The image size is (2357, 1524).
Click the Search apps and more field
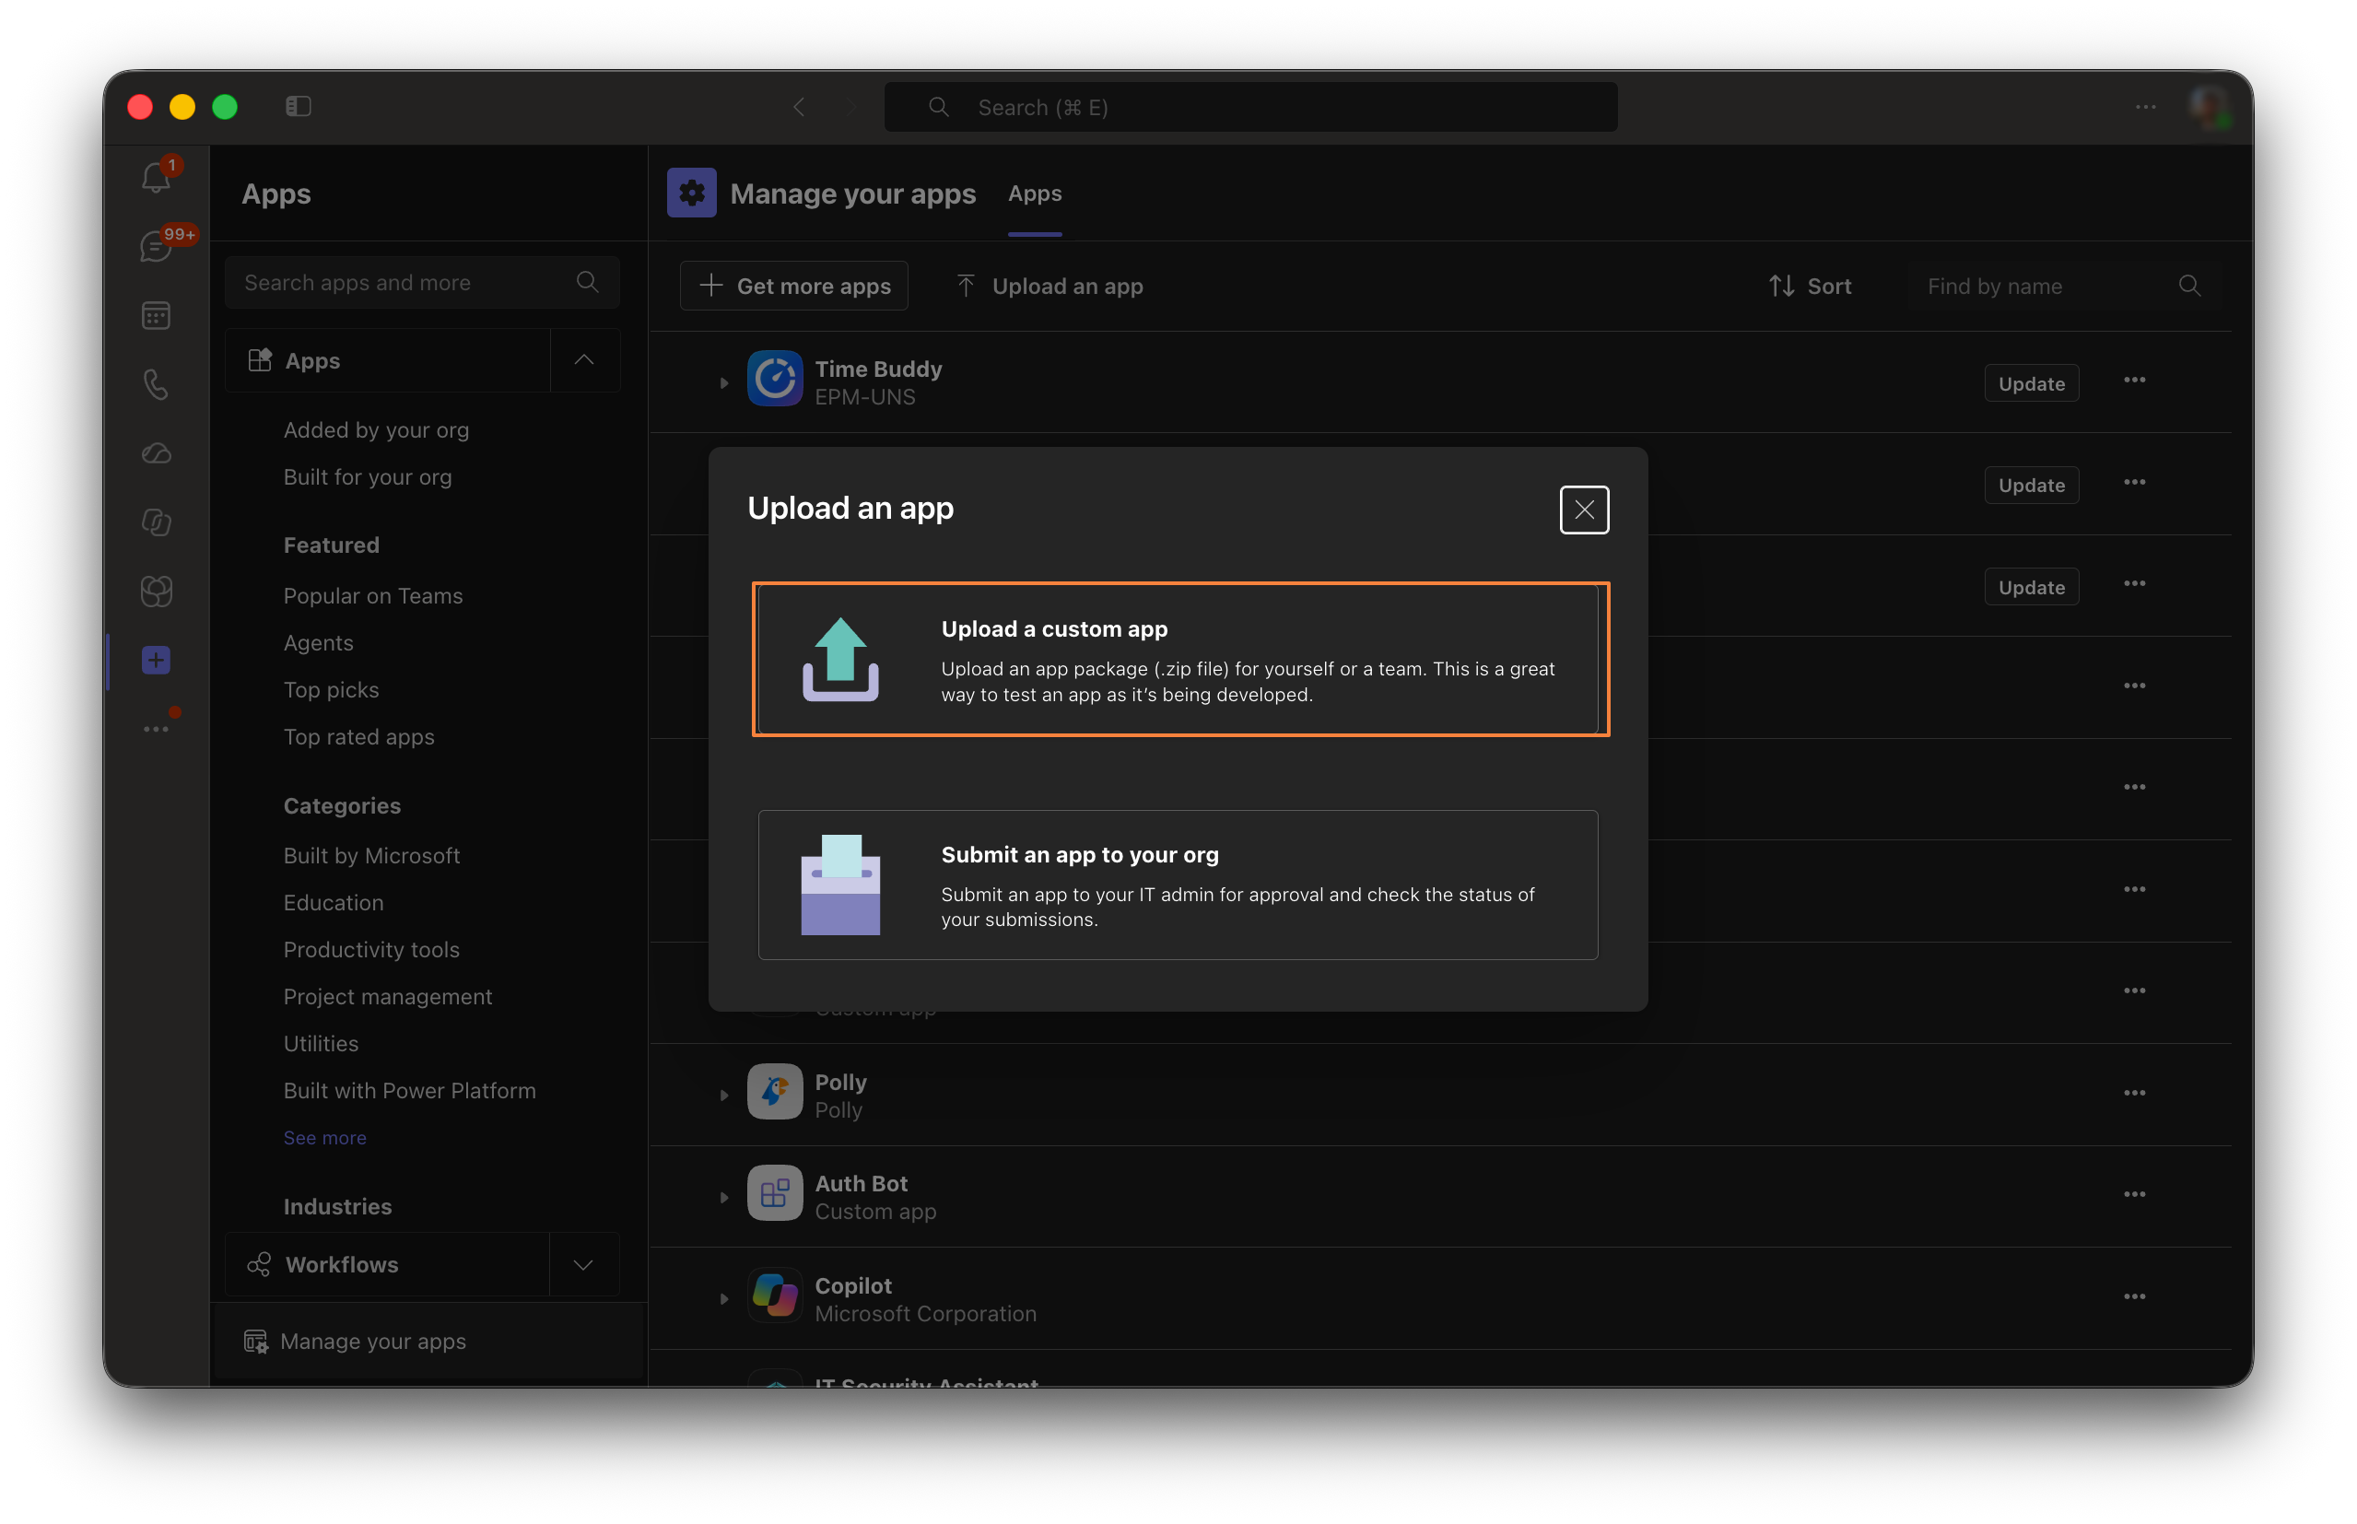tap(421, 283)
